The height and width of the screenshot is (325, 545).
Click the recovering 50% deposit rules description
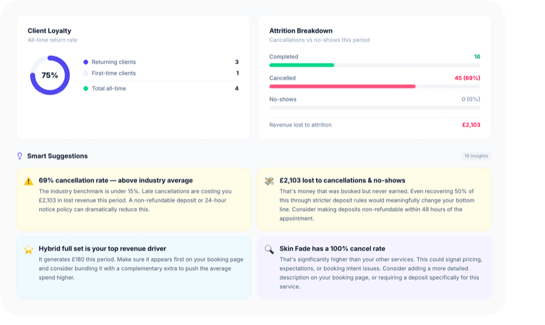(377, 205)
